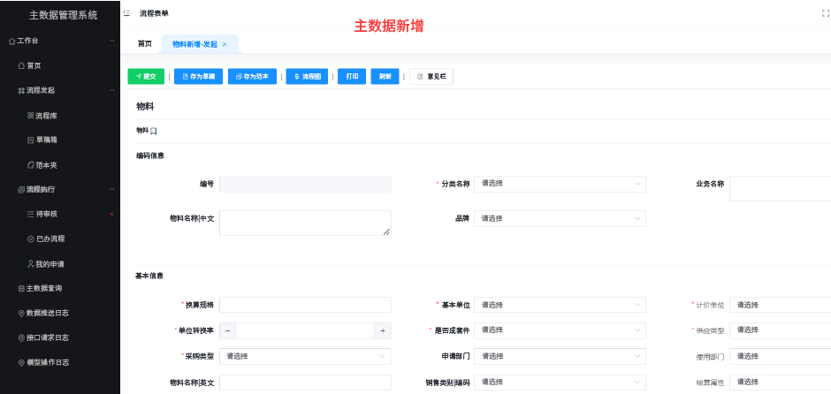Click the bookmark icon next to 物料
Viewport: 831px width, 394px height.
pos(154,131)
